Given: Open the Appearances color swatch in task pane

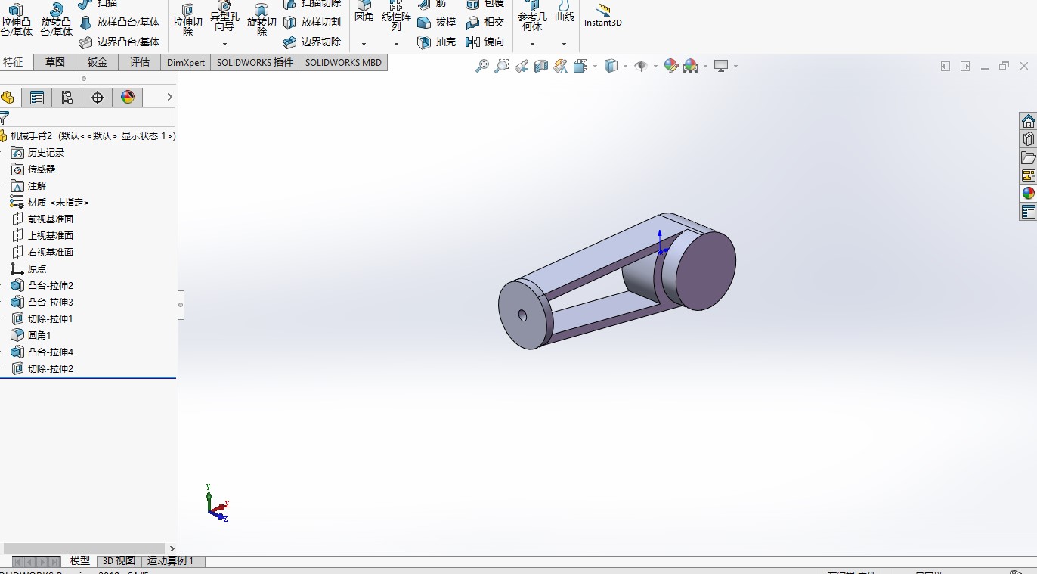Looking at the screenshot, I should click(1028, 194).
